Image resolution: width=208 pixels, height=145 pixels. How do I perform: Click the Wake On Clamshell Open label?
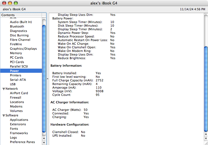pyautogui.click(x=77, y=47)
